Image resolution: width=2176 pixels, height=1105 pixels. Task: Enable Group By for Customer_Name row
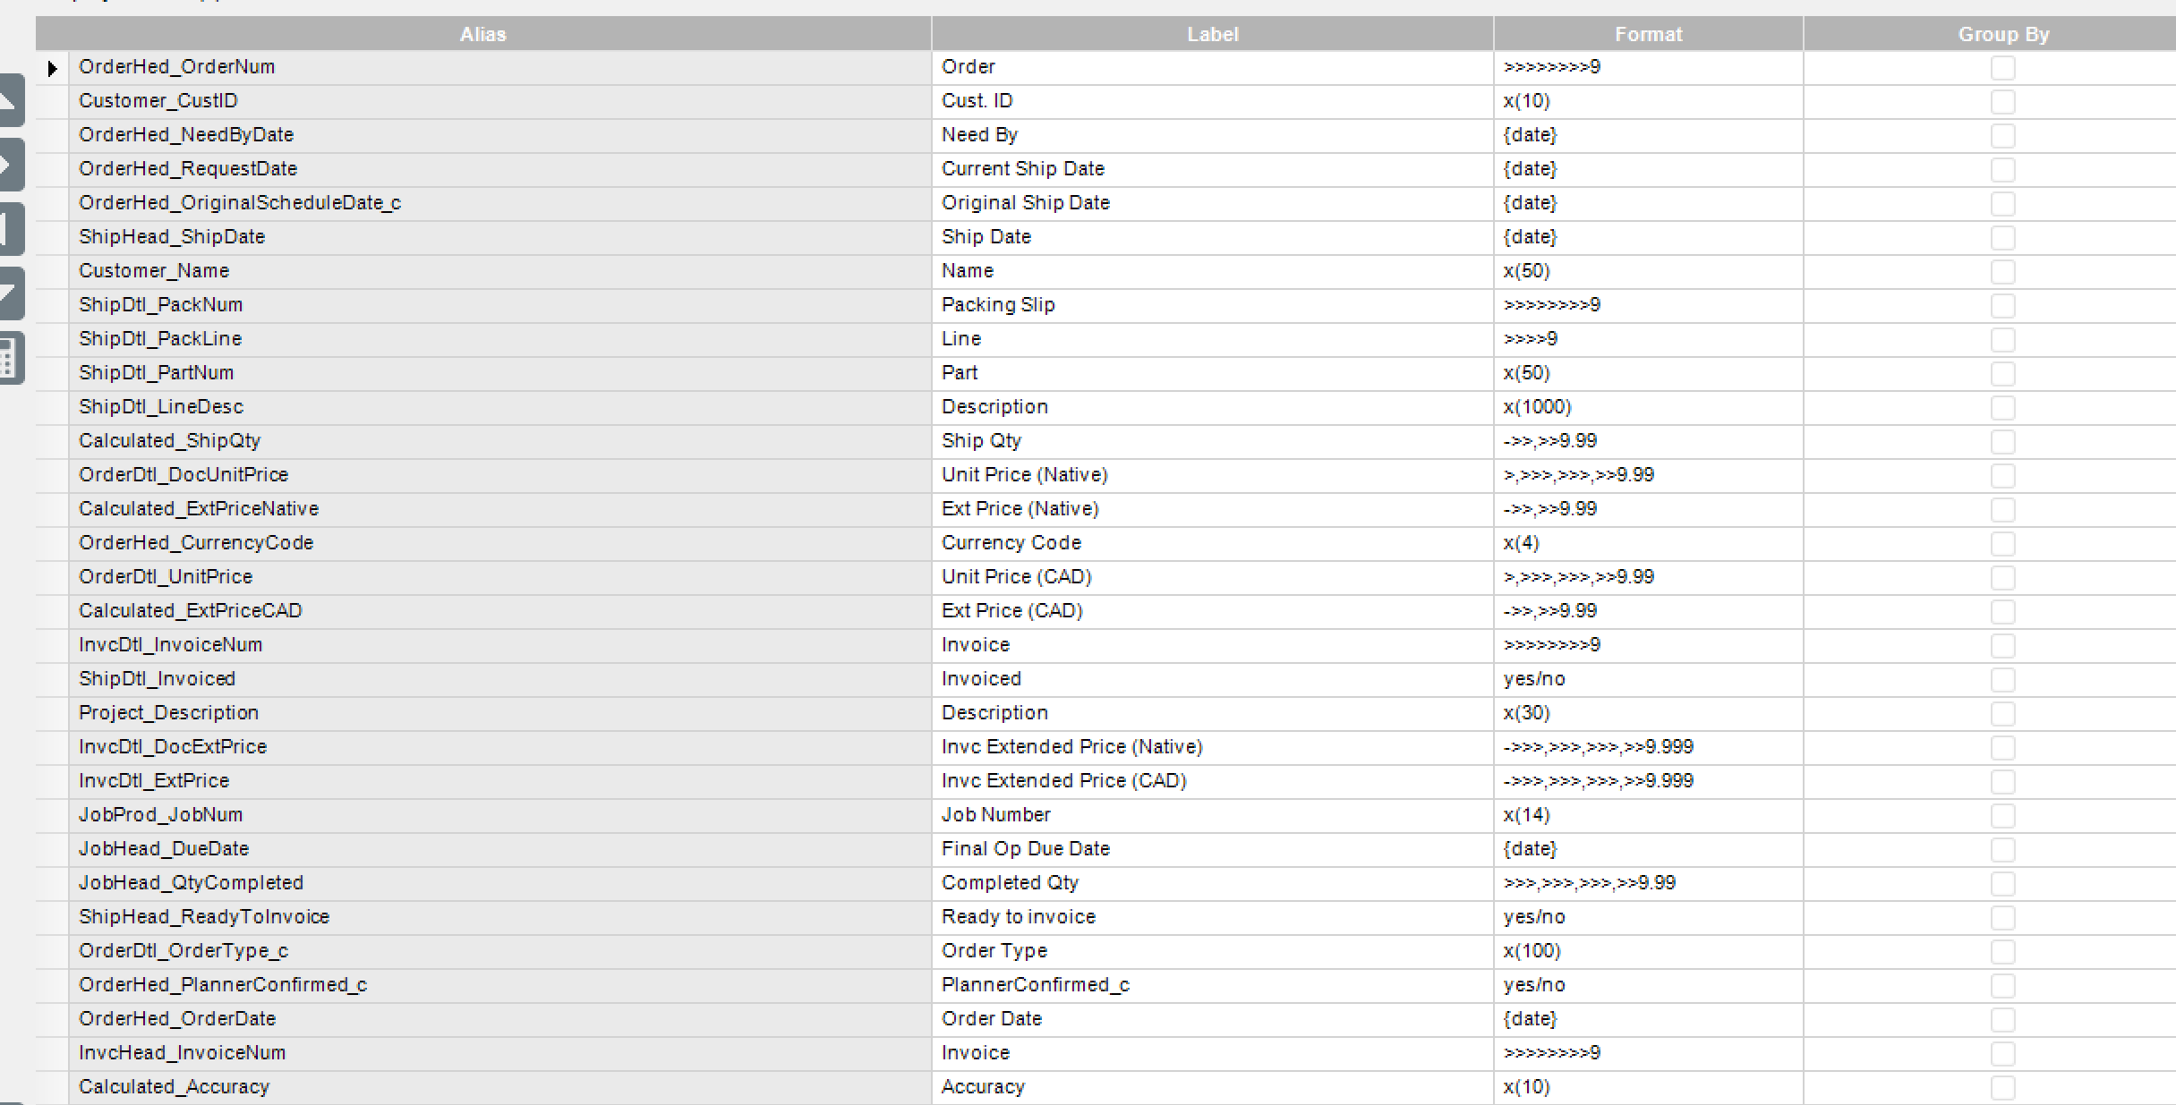pos(2002,272)
